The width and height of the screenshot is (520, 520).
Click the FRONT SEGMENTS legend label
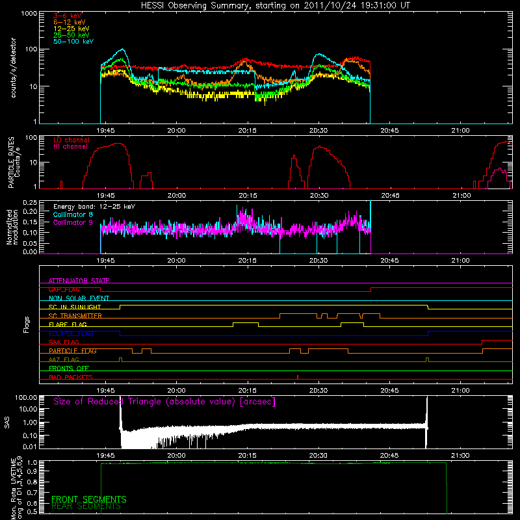point(89,499)
